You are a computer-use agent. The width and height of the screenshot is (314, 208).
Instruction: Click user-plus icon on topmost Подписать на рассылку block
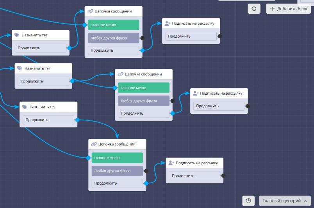click(168, 23)
